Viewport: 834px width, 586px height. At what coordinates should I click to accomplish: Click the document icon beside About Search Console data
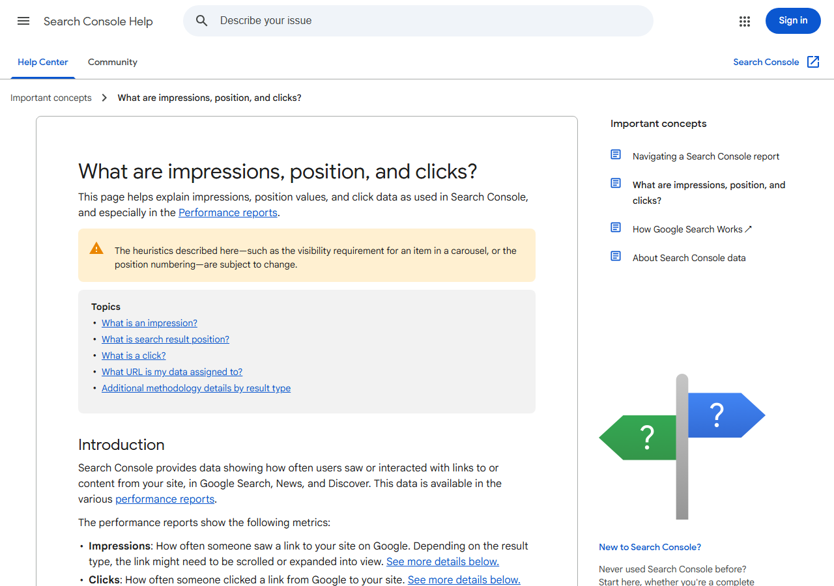click(616, 256)
